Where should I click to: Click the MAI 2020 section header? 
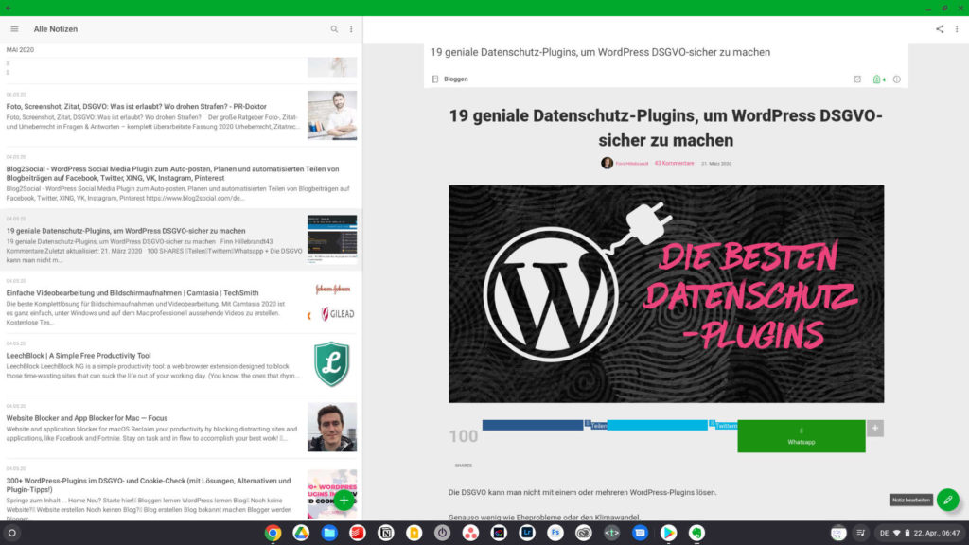click(x=21, y=50)
